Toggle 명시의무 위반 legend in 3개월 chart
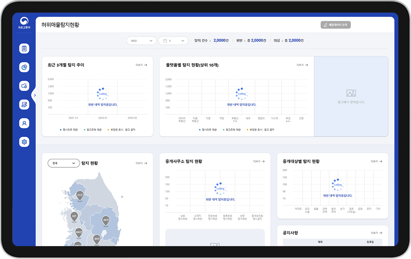 tap(70, 130)
